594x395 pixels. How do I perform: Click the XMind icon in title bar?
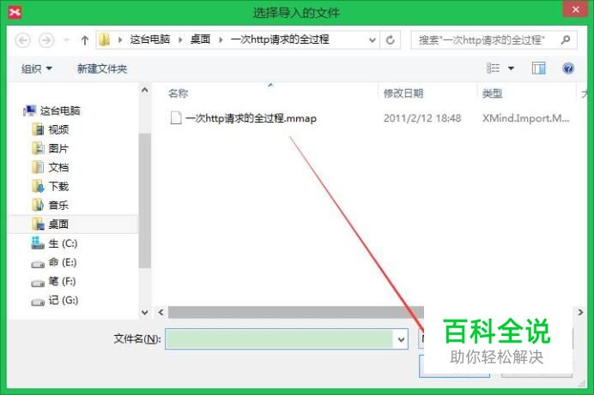(15, 13)
